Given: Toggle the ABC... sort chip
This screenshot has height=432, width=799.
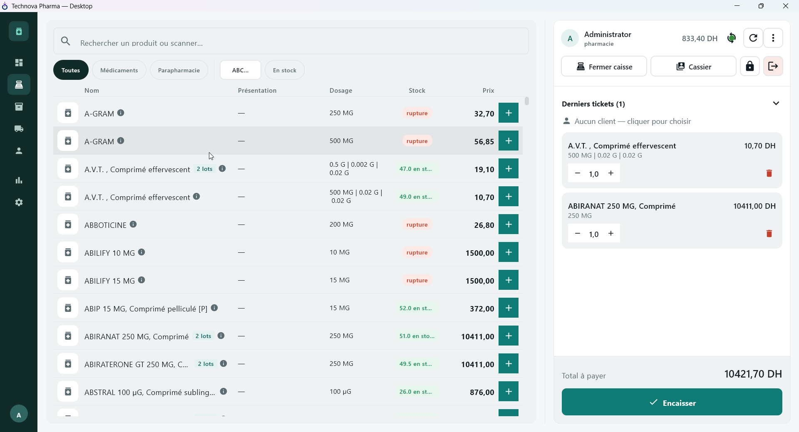Looking at the screenshot, I should (240, 70).
